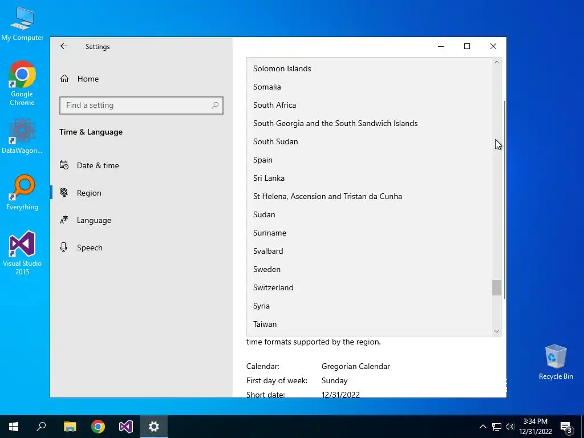Viewport: 584px width, 438px height.
Task: Open the taskbar clock and date
Action: [536, 427]
